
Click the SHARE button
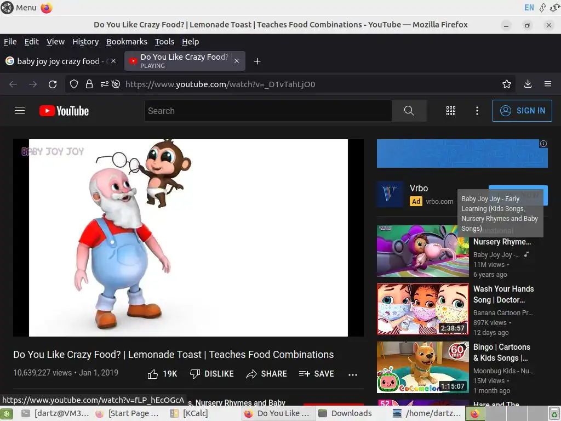click(267, 374)
